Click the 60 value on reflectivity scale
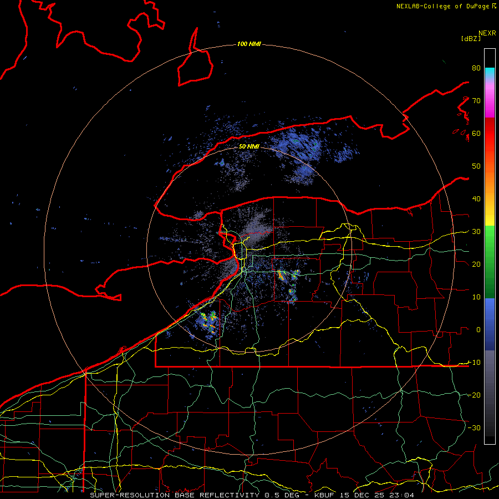499x499 pixels. [476, 133]
